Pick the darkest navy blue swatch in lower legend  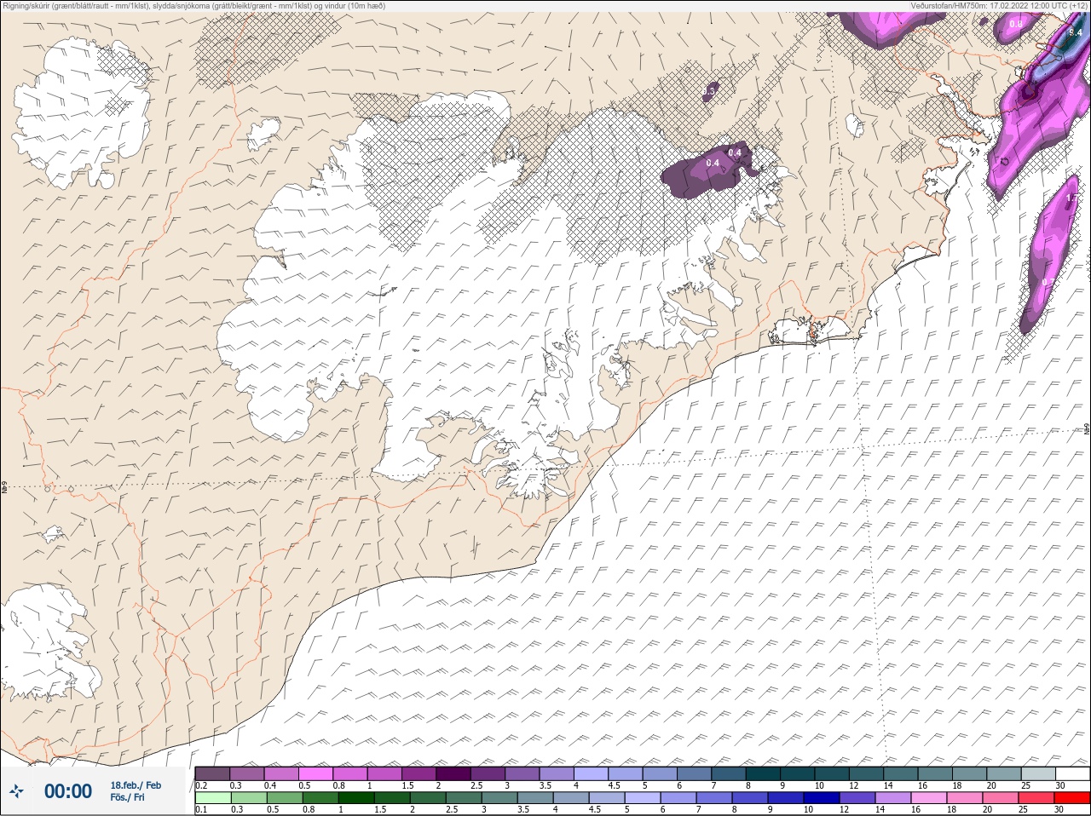click(822, 798)
